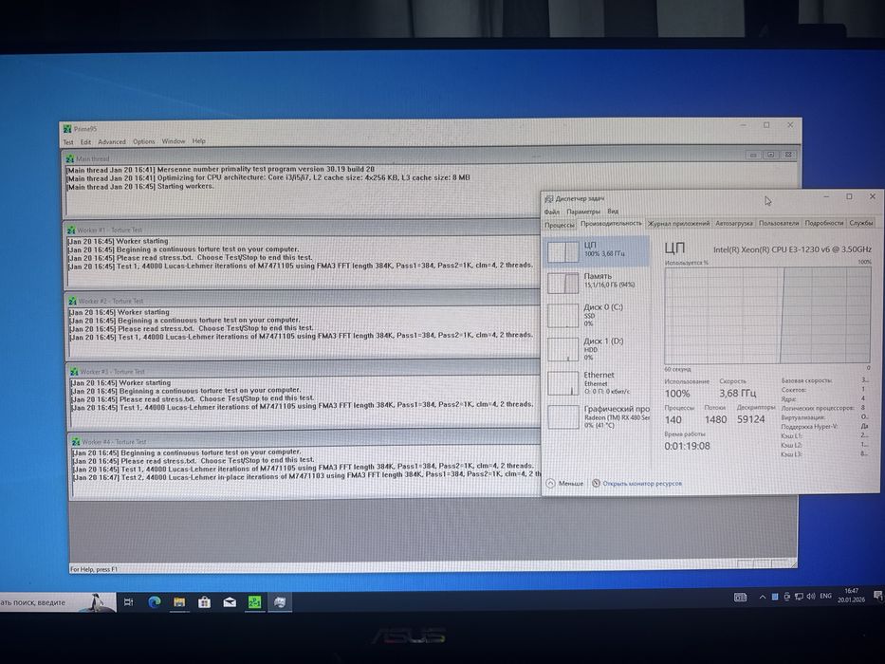Image resolution: width=885 pixels, height=664 pixels.
Task: Open the clock showing 16:47
Action: pyautogui.click(x=851, y=595)
